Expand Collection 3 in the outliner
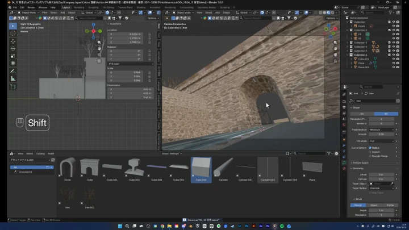 pyautogui.click(x=348, y=43)
